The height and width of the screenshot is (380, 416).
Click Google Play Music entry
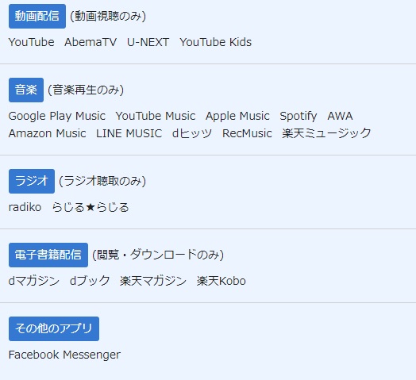coord(57,116)
